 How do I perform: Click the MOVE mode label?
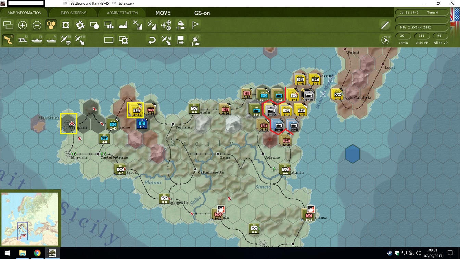click(163, 13)
